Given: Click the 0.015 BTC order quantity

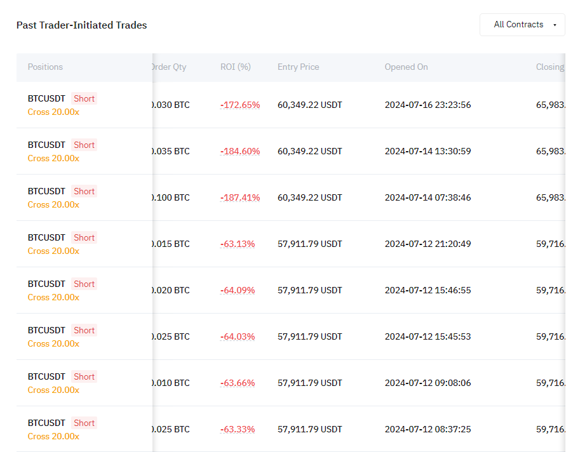Looking at the screenshot, I should pos(171,244).
